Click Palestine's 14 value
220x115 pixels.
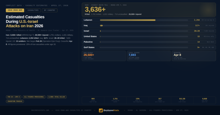tap(199, 42)
